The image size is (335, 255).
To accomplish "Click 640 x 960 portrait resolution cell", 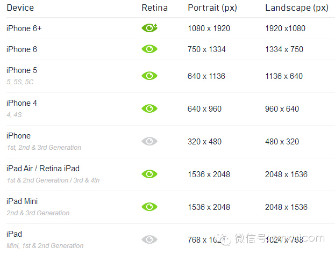I will 204,108.
